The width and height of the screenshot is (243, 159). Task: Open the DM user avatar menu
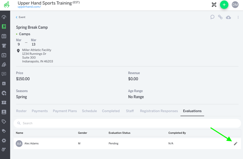pyautogui.click(x=235, y=5)
